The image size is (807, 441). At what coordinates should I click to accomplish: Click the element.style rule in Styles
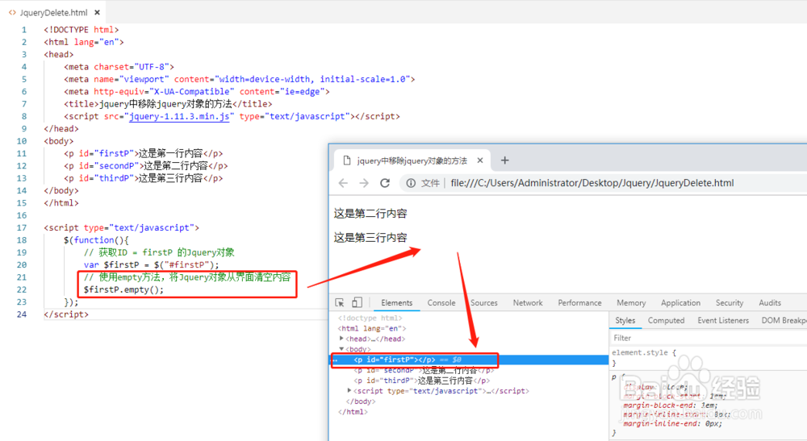643,352
